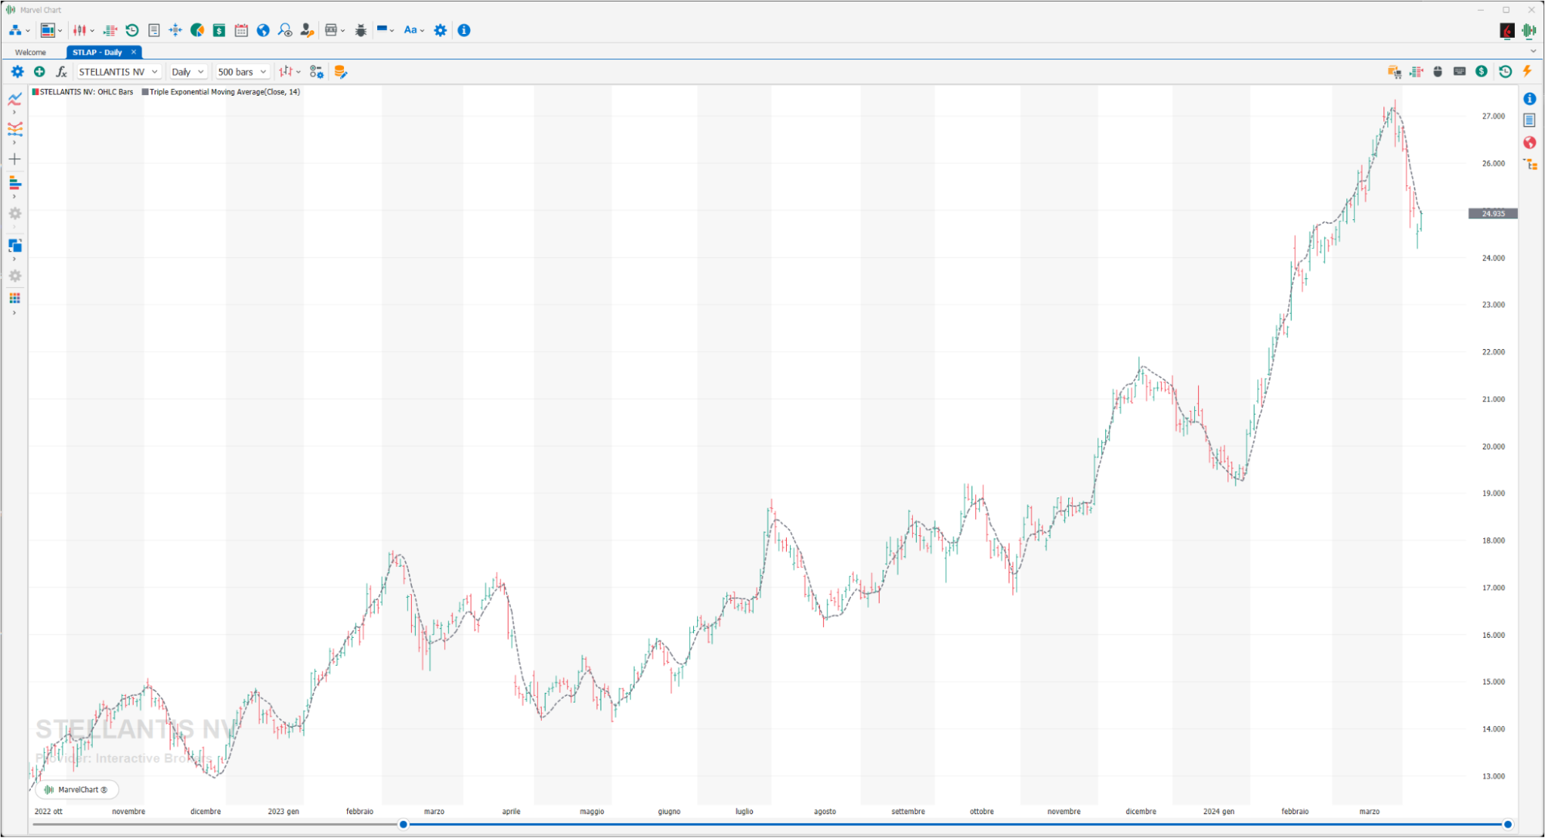Click the document page icon in main toolbar

154,30
